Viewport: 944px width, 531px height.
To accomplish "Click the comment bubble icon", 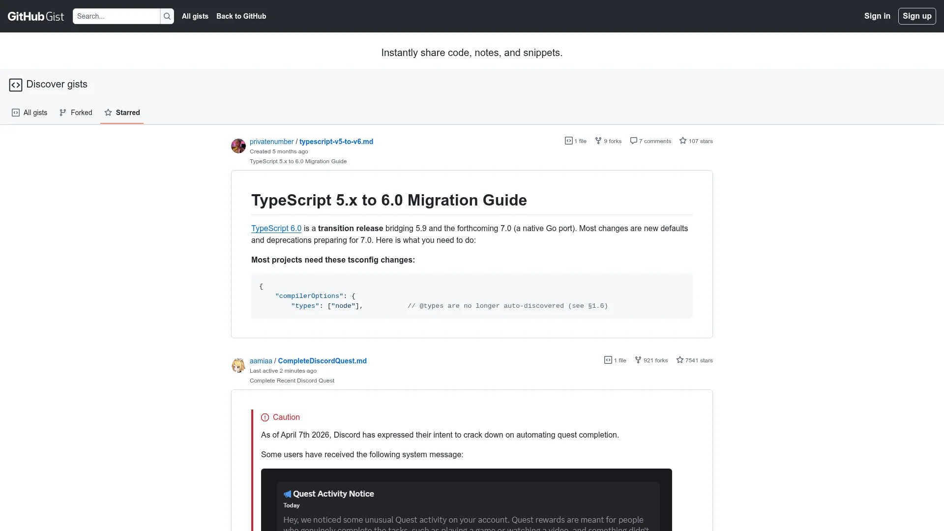I will click(x=634, y=141).
